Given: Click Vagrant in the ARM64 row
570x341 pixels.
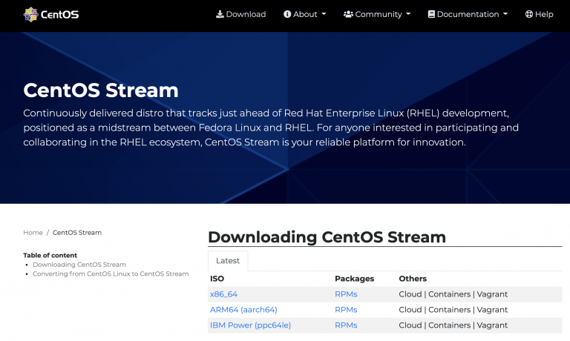Looking at the screenshot, I should [492, 310].
